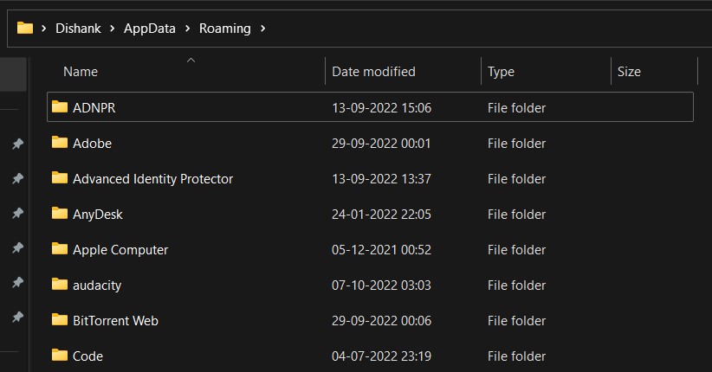Select the BitTorrent Web folder icon
This screenshot has height=372, width=712.
(x=60, y=320)
